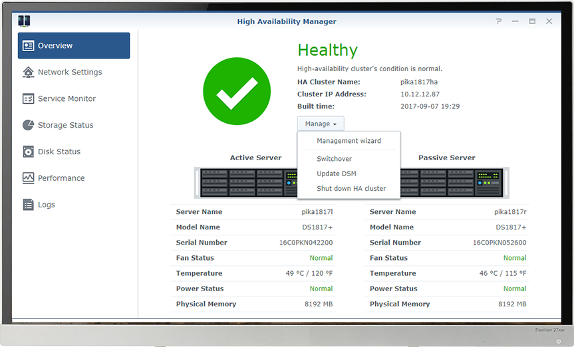Choose Switchover in the Manage menu

334,159
